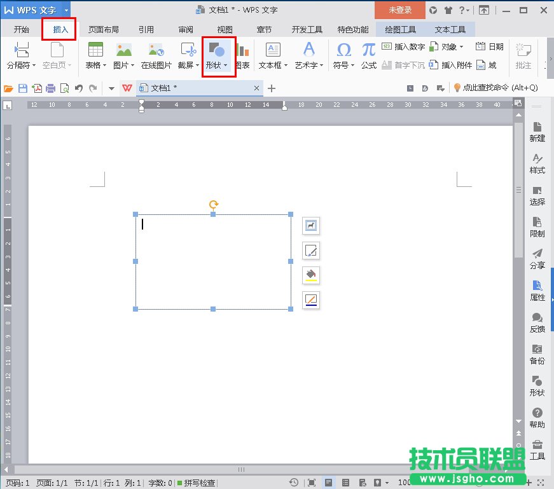Click the rotation handle above text box
Viewport: 554px width, 489px height.
coord(214,205)
